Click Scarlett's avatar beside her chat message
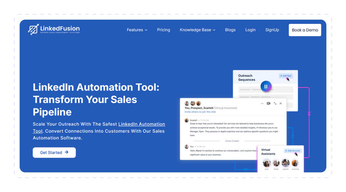This screenshot has width=346, height=192. (187, 120)
